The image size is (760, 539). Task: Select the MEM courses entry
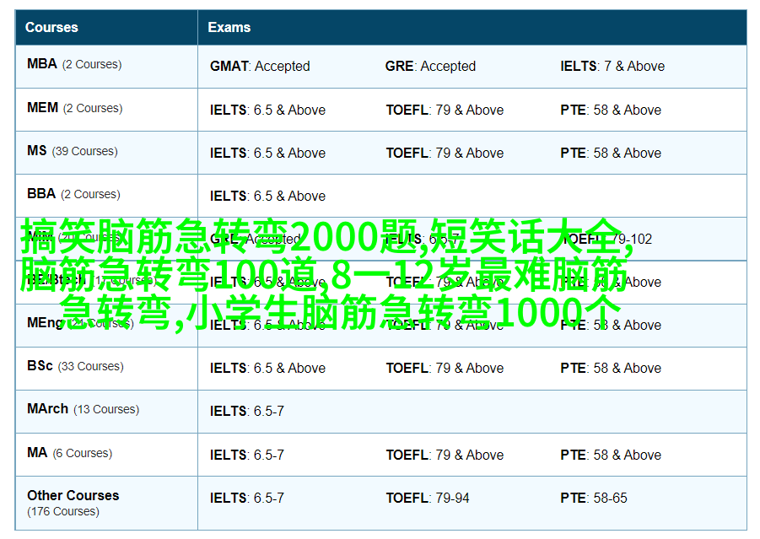tap(43, 108)
